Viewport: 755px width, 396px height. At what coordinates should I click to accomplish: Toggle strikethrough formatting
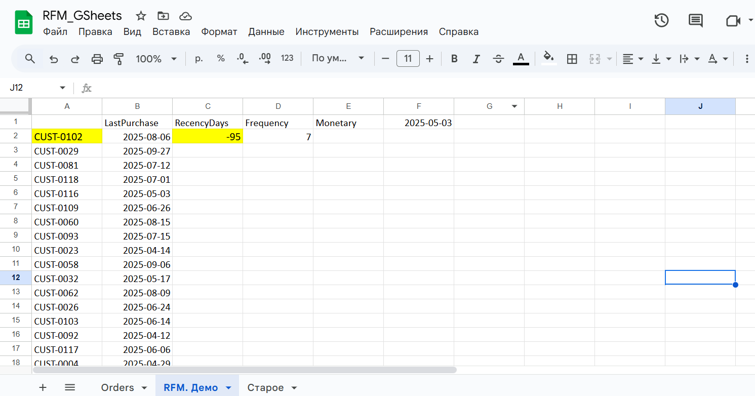[x=498, y=59]
